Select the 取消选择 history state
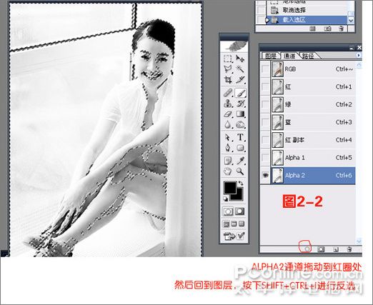Viewport: 373px width, 305px height. point(307,10)
